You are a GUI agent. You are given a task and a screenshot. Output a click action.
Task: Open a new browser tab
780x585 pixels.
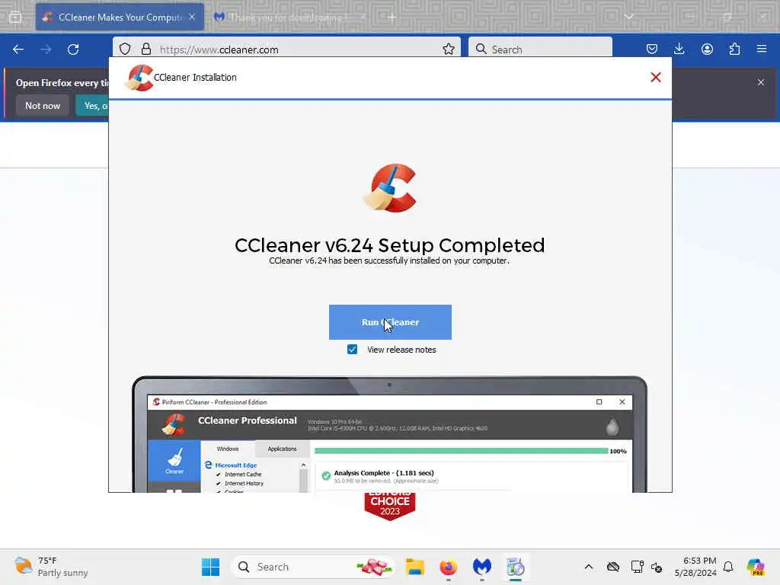(x=392, y=17)
